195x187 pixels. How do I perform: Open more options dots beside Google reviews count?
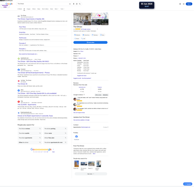[97, 29]
